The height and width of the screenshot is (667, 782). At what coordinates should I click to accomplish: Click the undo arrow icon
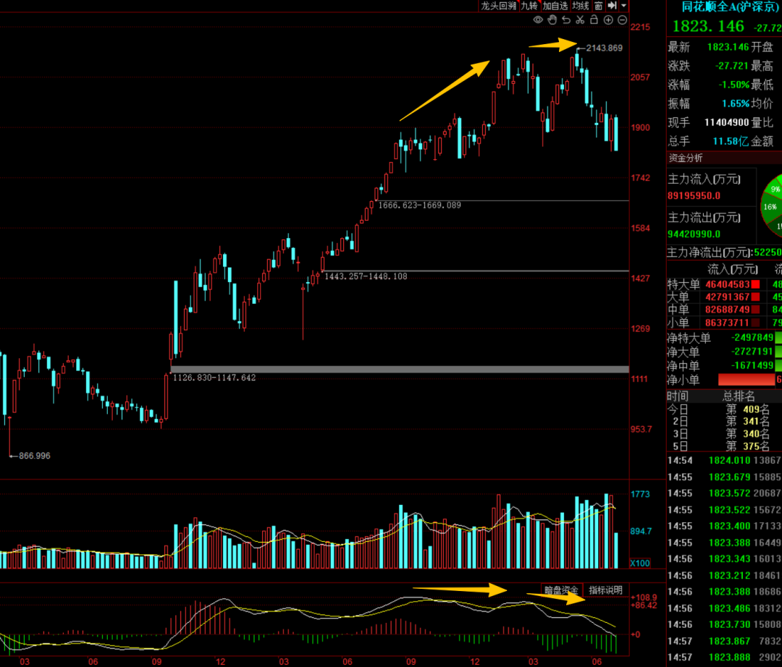pos(566,20)
